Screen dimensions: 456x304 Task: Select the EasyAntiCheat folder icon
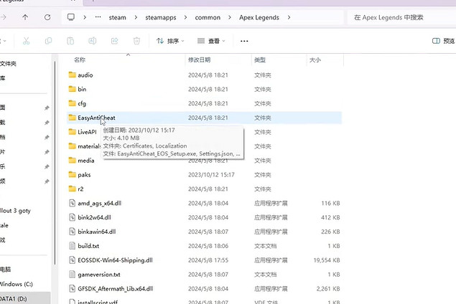pyautogui.click(x=72, y=118)
